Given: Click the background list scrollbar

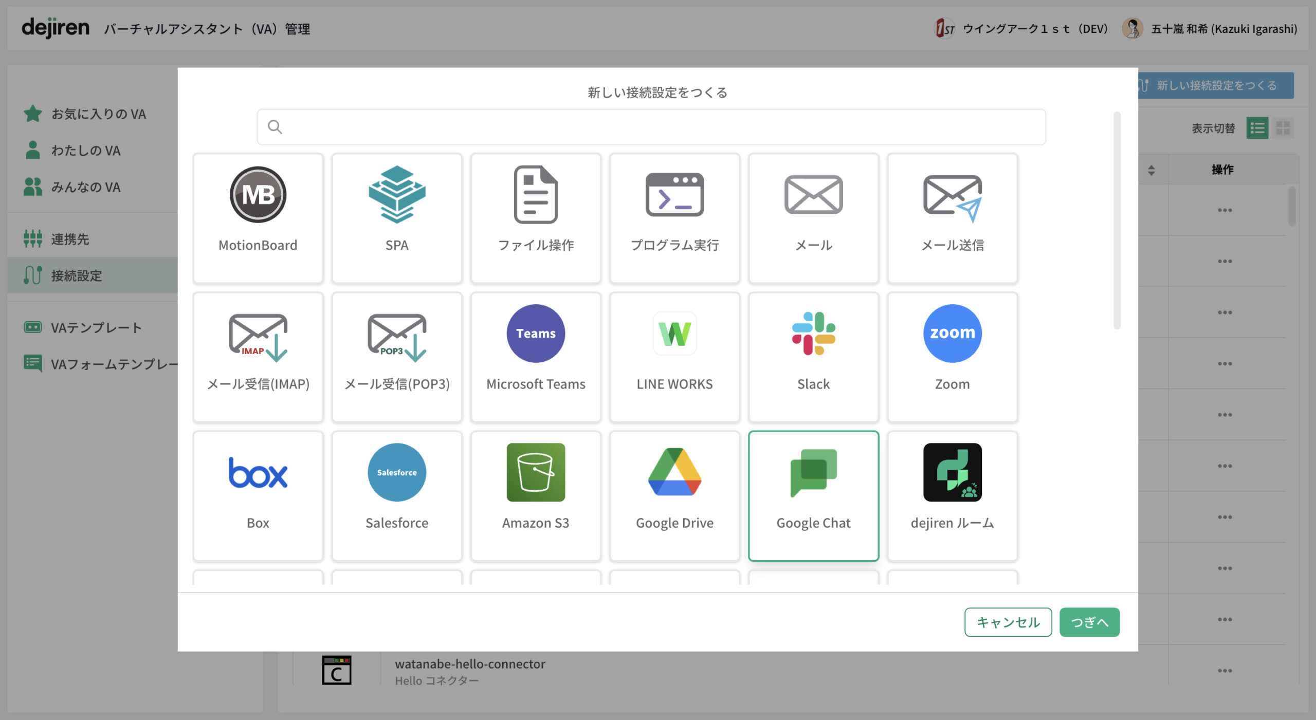Looking at the screenshot, I should pos(1292,206).
